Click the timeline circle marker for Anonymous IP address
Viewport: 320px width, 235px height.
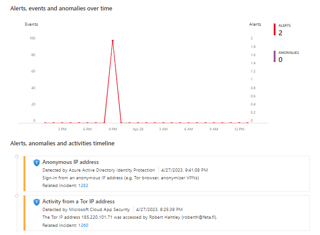point(17,157)
